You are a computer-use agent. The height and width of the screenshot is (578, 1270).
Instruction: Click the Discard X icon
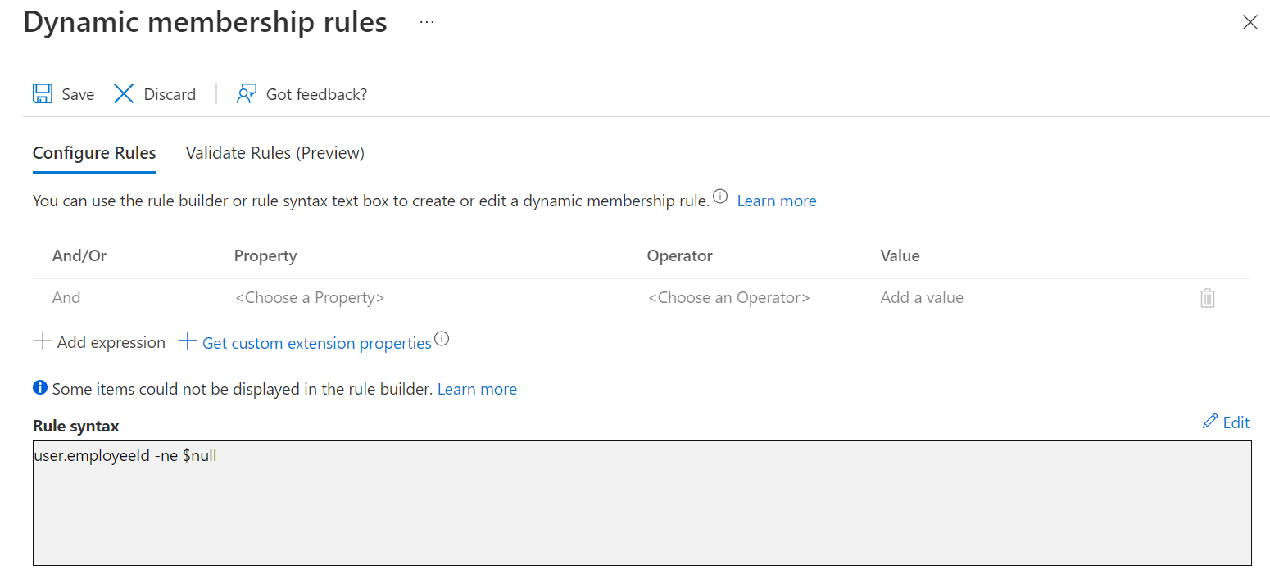coord(124,93)
